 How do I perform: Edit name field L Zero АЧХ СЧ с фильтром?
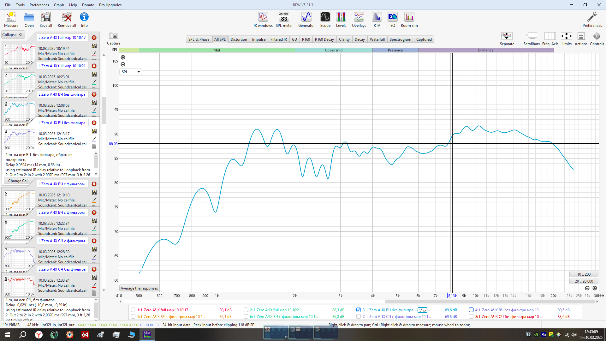click(x=63, y=241)
